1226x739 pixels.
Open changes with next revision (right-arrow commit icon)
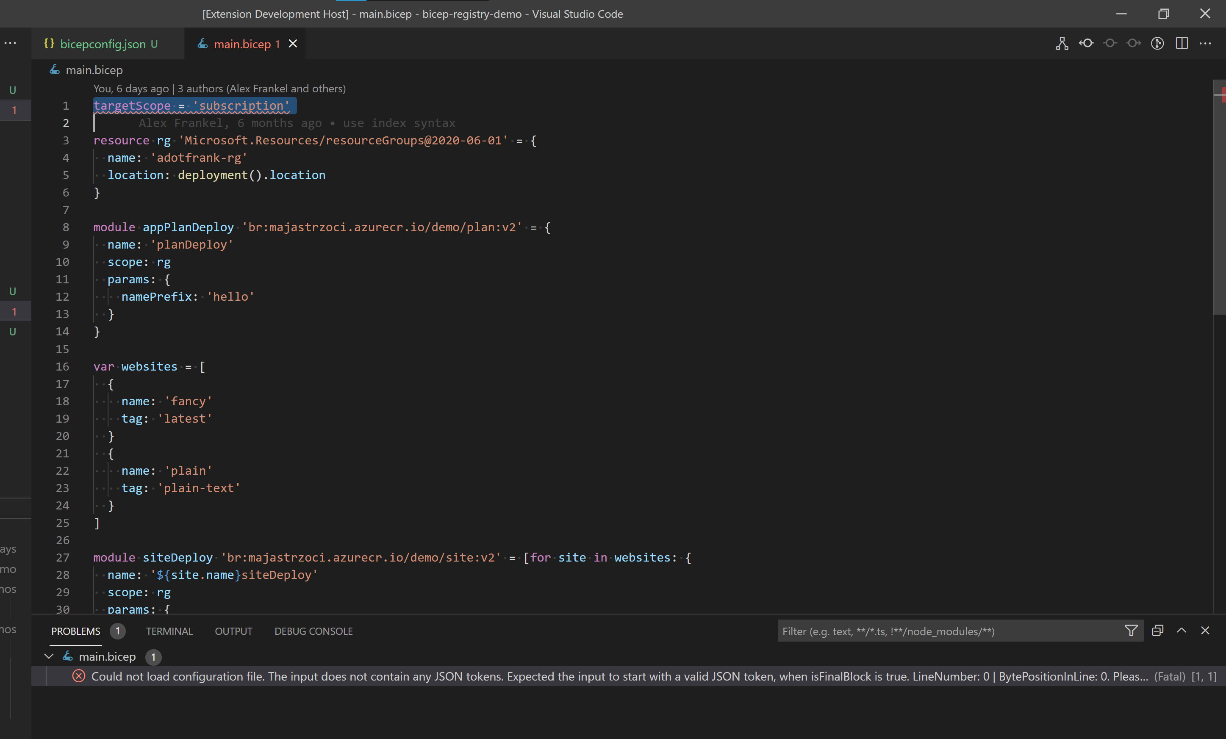coord(1134,44)
